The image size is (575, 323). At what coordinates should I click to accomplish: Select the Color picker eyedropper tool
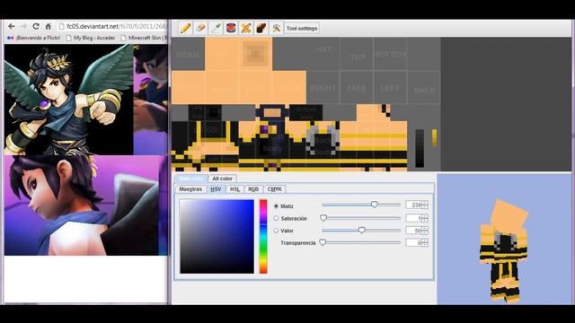click(x=216, y=28)
